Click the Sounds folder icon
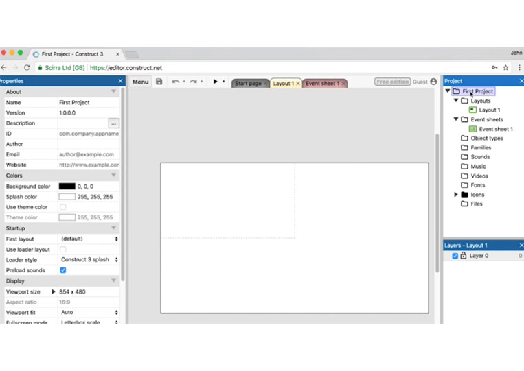Screen dimensions: 524x371 coord(464,157)
